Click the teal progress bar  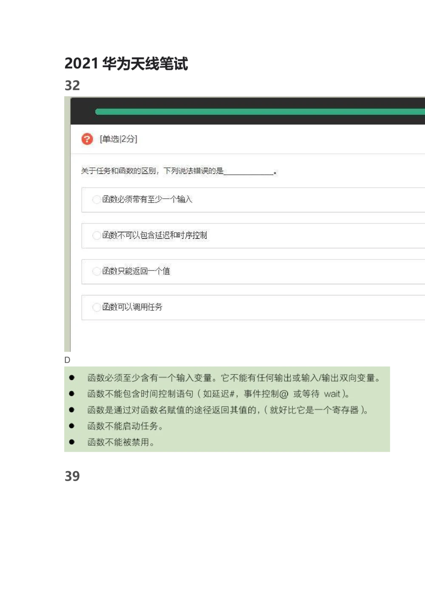click(255, 111)
